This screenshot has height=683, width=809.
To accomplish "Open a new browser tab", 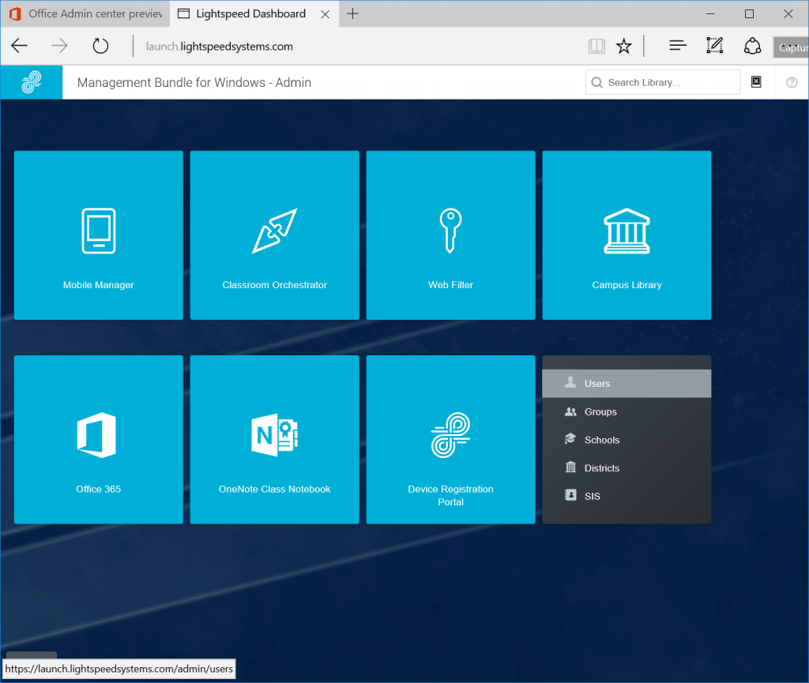I will point(352,13).
